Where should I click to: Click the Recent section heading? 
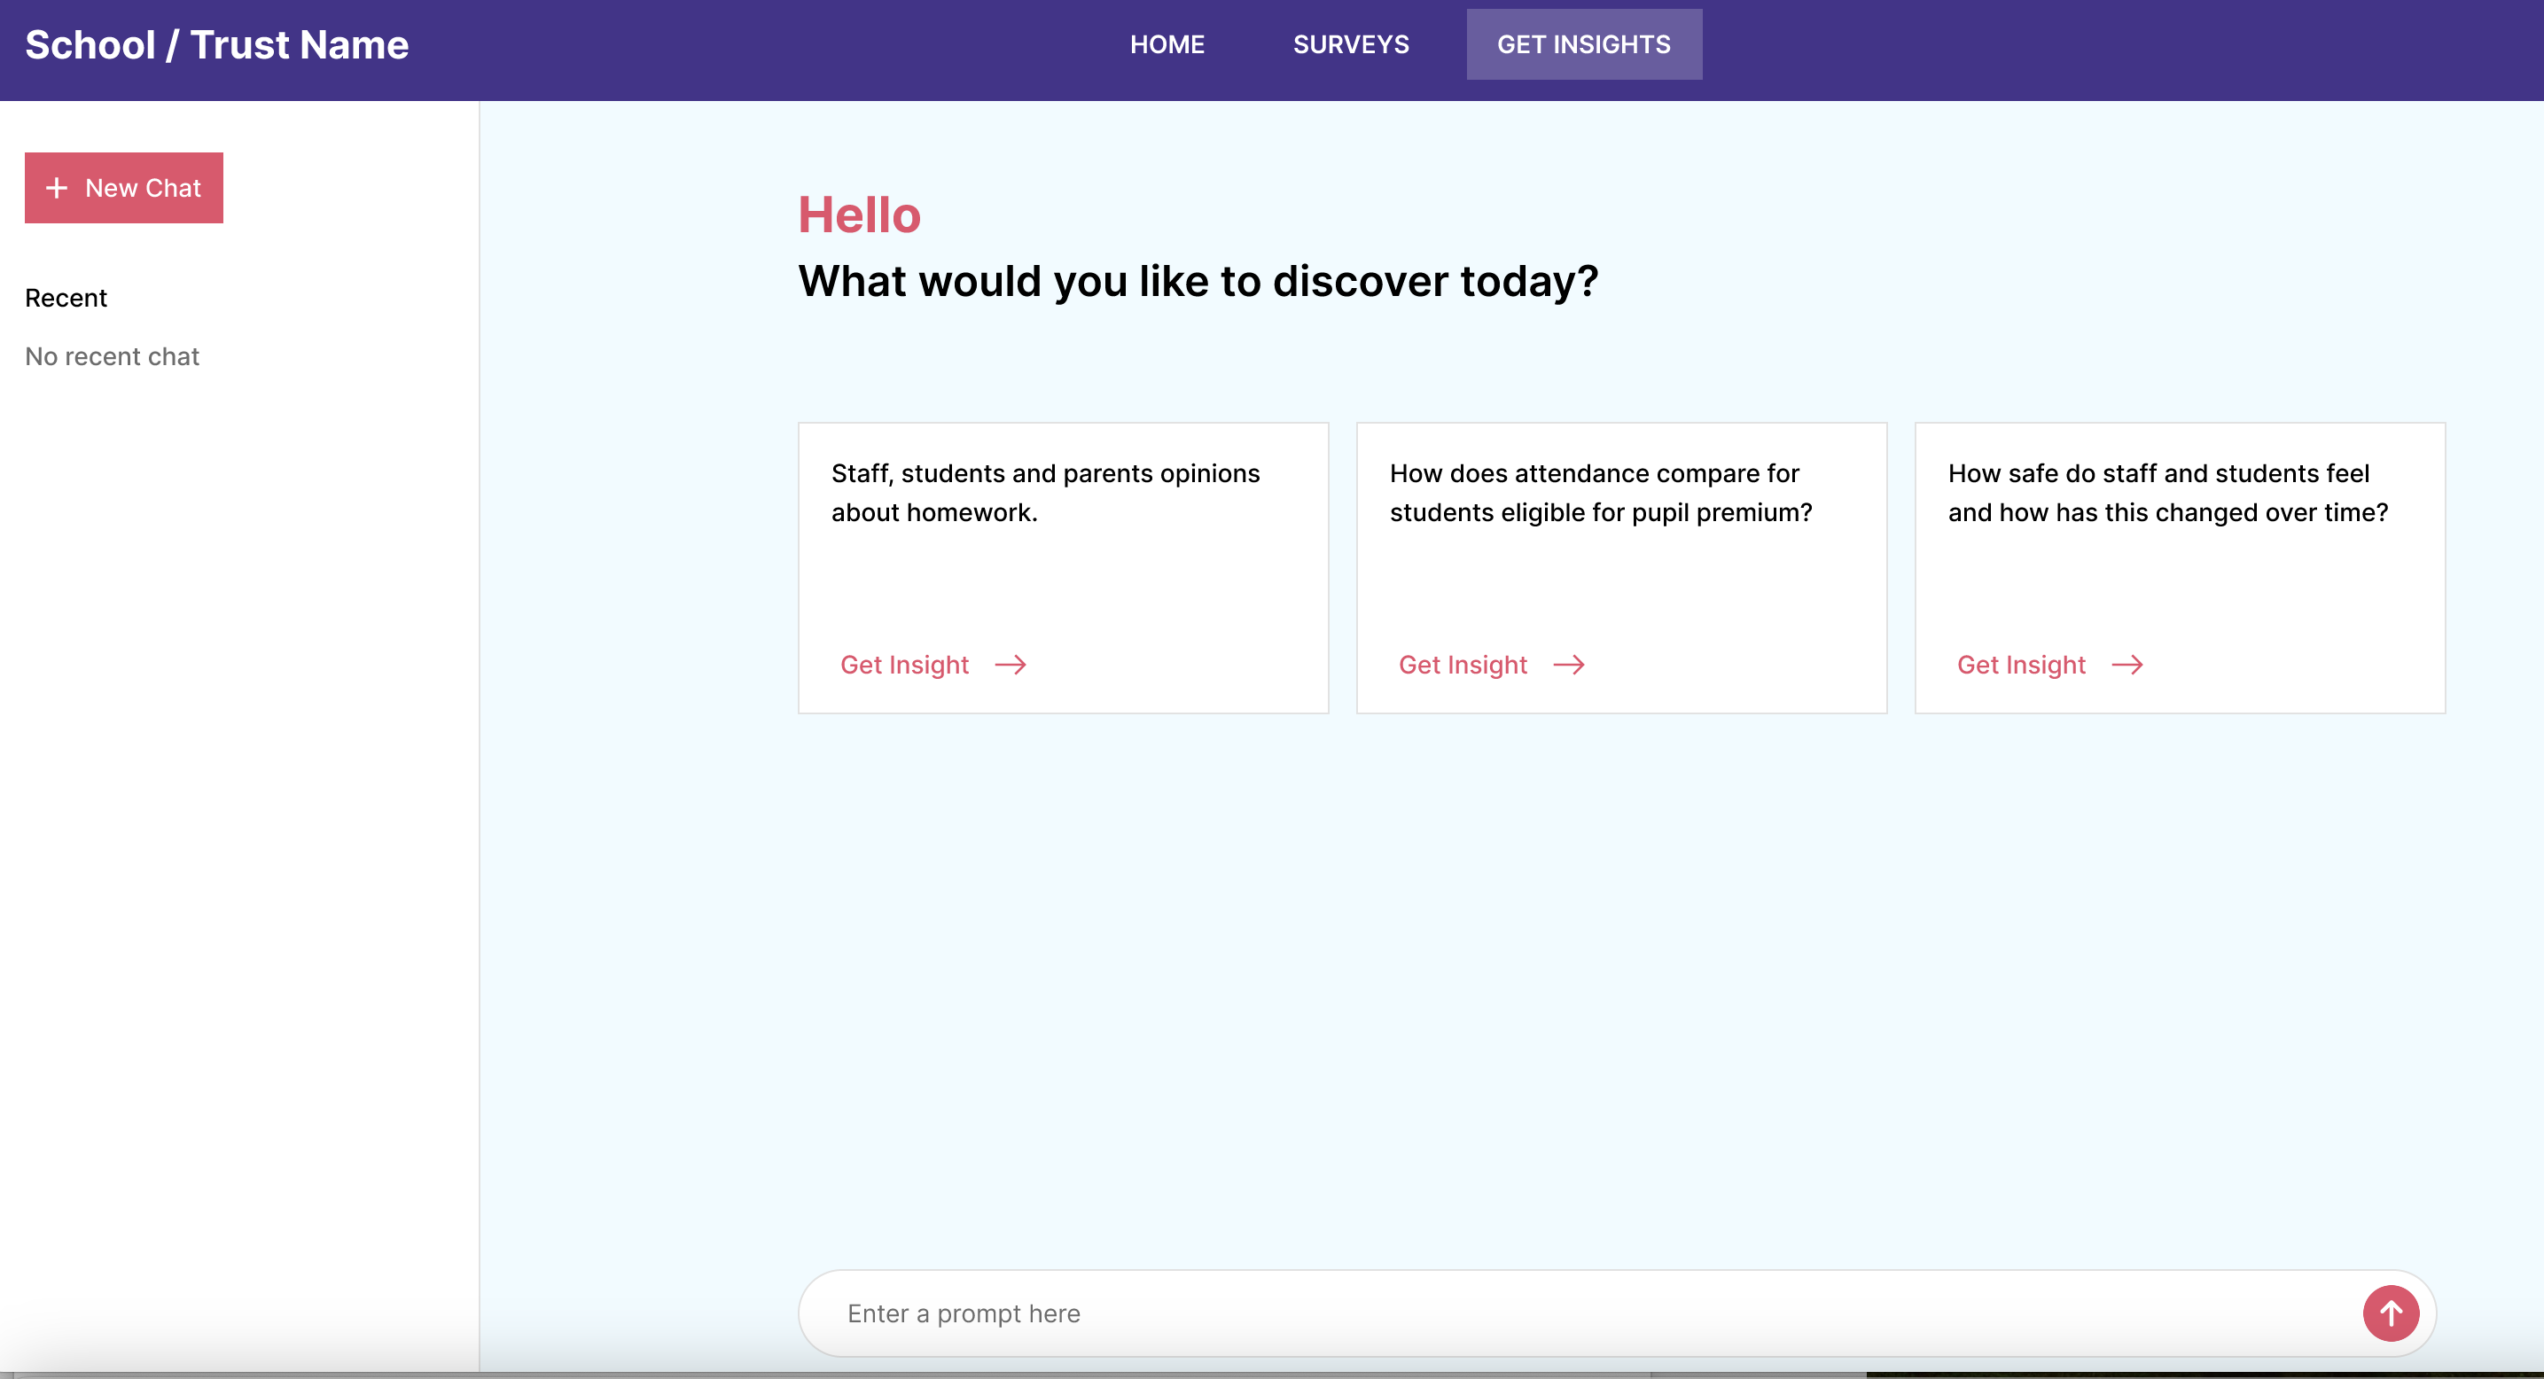66,298
